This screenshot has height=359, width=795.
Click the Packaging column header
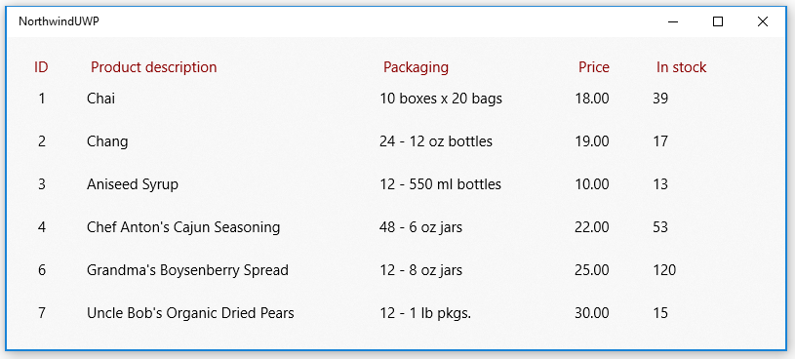click(416, 67)
